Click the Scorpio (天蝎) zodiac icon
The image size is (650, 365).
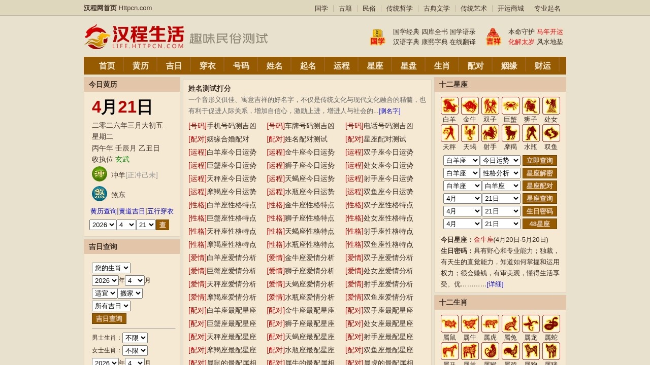469,133
